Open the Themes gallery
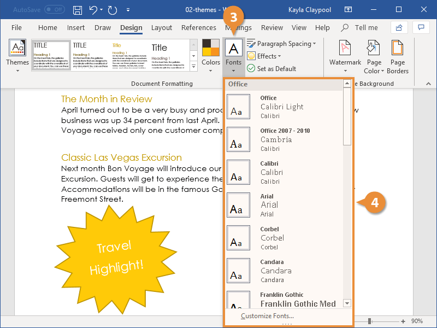 17,55
